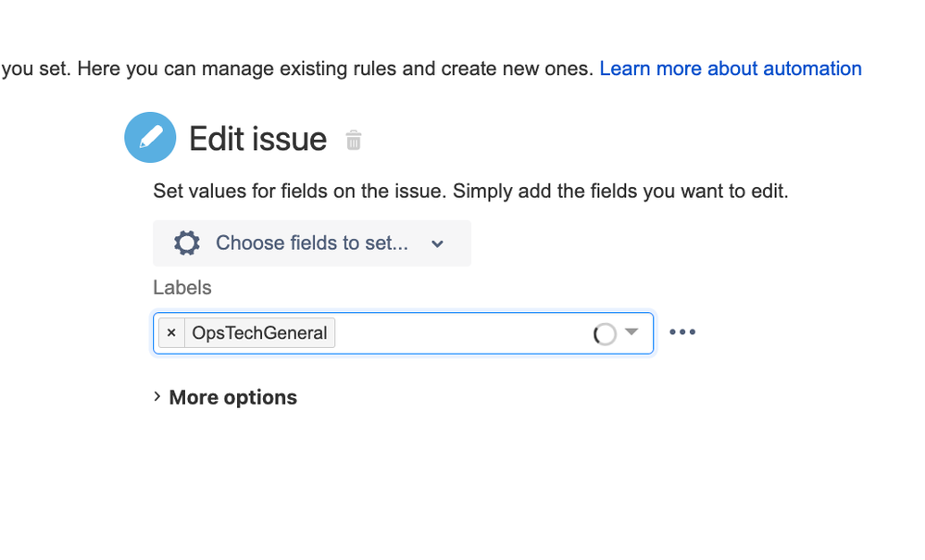925x560 pixels.
Task: Click the gear icon on Choose fields
Action: (187, 243)
